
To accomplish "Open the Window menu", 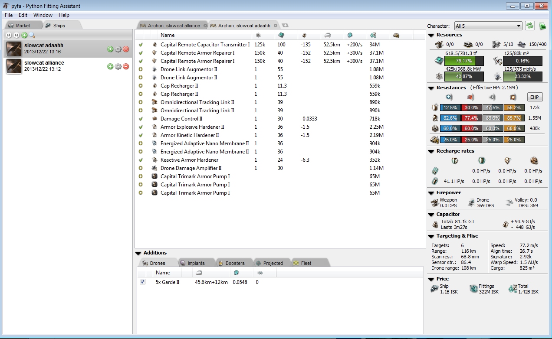I will click(43, 15).
